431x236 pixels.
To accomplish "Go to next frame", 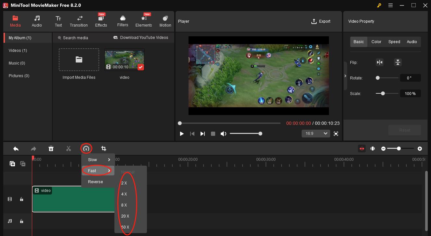I will tap(202, 134).
